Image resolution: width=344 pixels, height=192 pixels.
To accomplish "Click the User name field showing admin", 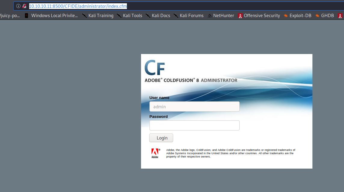I will [x=194, y=106].
